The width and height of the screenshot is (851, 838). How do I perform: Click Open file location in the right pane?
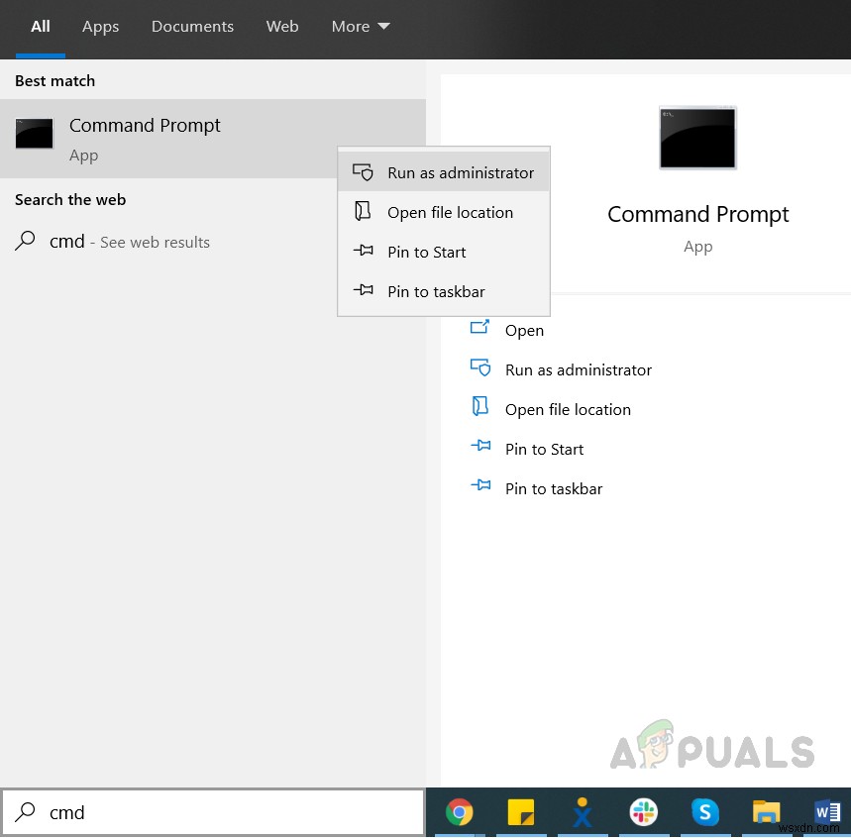point(568,410)
